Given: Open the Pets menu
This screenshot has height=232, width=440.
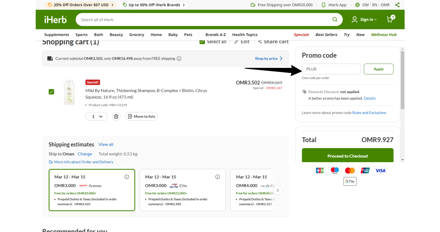Looking at the screenshot, I should click(x=188, y=35).
